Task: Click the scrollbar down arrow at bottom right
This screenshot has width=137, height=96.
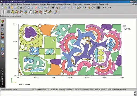Action: coord(135,95)
